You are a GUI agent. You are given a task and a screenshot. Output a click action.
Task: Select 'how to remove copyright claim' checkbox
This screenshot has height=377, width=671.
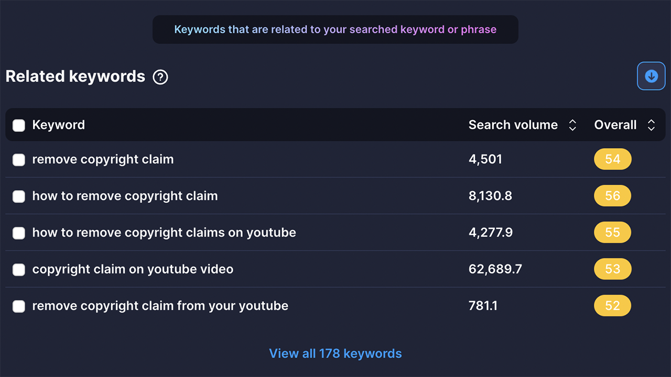pos(19,196)
